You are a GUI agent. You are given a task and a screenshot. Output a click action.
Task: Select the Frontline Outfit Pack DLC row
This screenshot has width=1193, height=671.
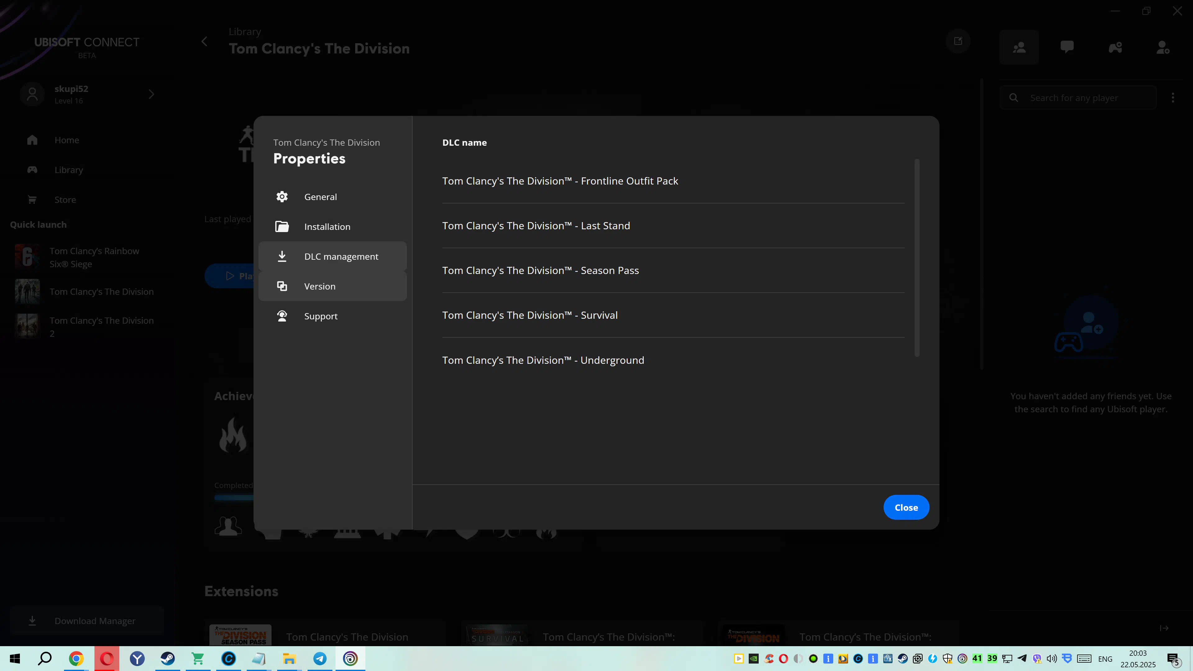tap(673, 181)
